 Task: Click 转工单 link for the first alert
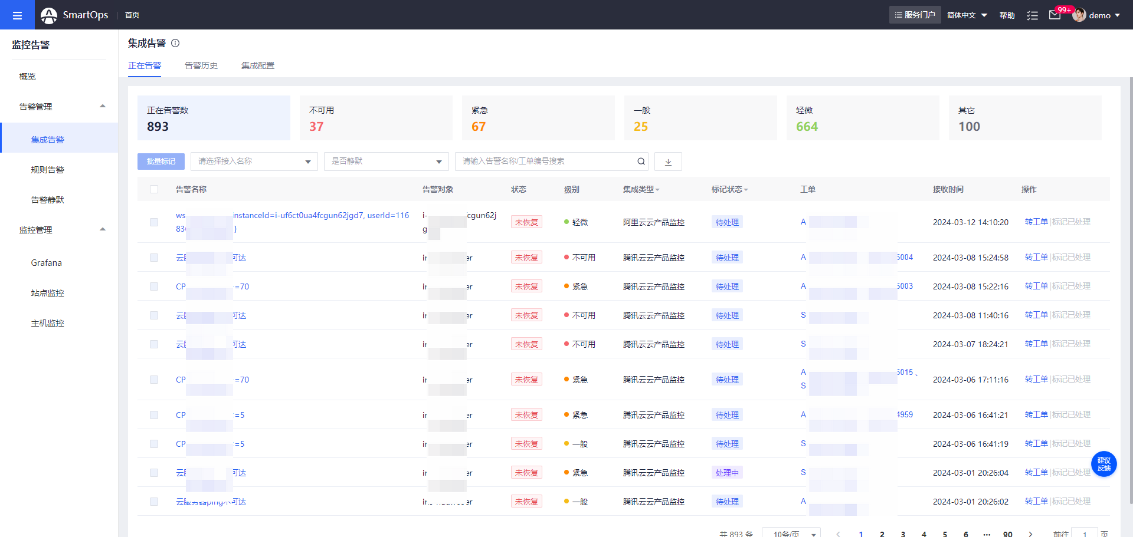coord(1036,222)
